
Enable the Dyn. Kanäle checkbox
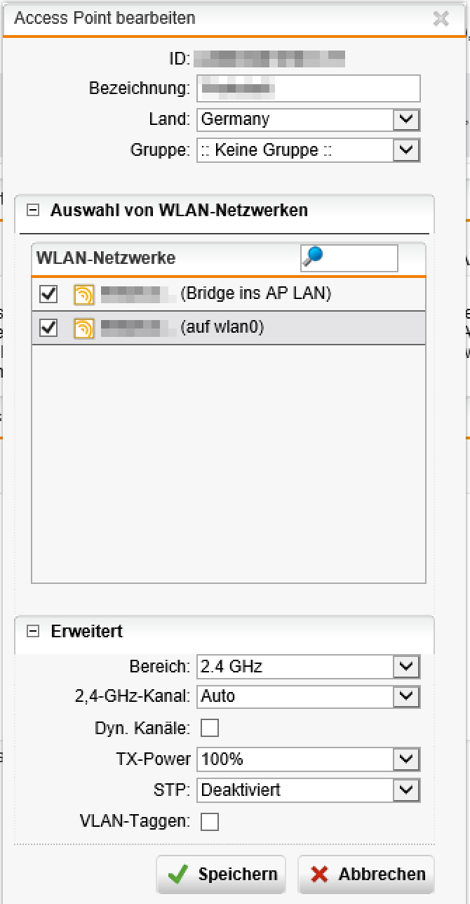[x=210, y=728]
